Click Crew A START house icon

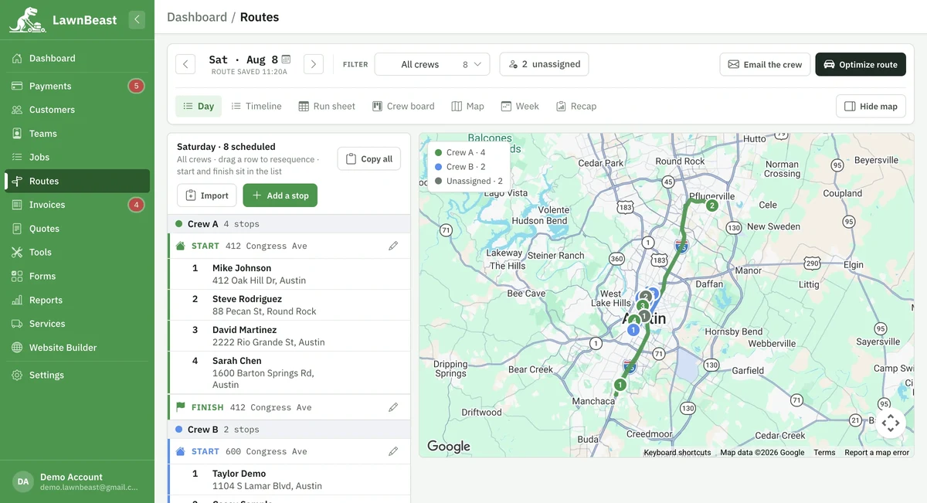click(x=181, y=246)
